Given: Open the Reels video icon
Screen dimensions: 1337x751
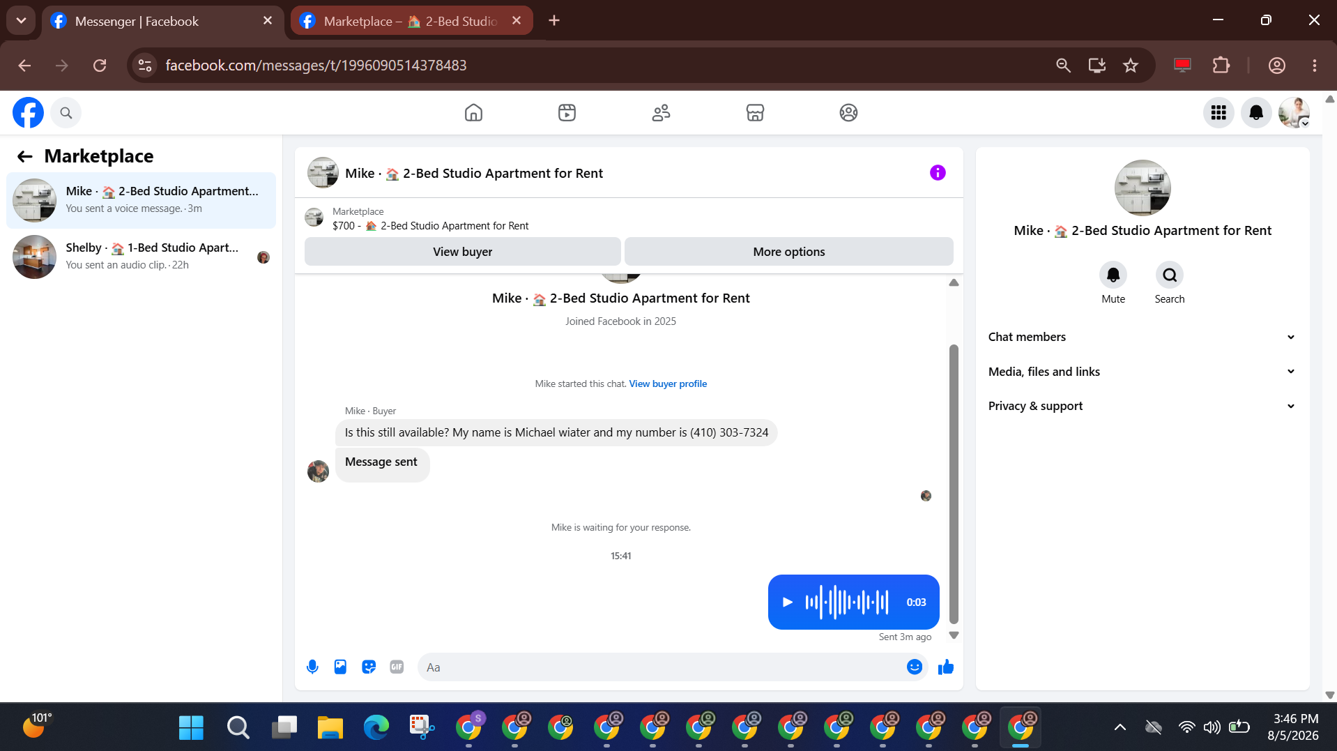Looking at the screenshot, I should [x=567, y=112].
